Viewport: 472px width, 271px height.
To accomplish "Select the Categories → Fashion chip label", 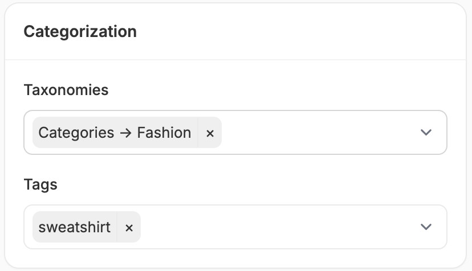I will [x=115, y=133].
